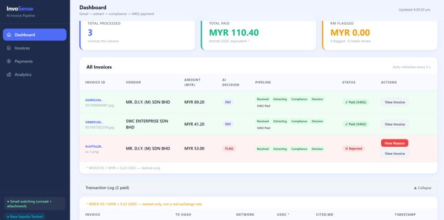Click the Payments coin icon
The height and width of the screenshot is (220, 444).
pyautogui.click(x=9, y=61)
